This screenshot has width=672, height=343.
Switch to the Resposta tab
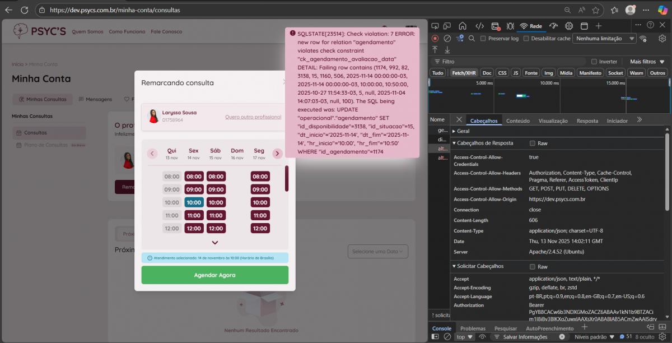tap(587, 120)
